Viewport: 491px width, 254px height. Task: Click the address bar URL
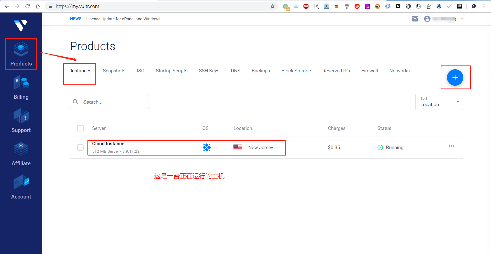pos(77,6)
